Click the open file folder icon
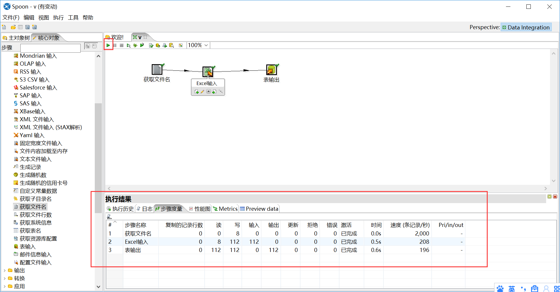This screenshot has width=560, height=292. [x=13, y=27]
